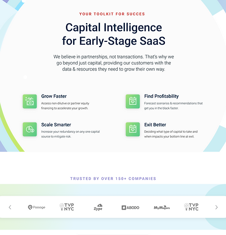Open the Exit Better heading
226x235 pixels.
tap(155, 124)
